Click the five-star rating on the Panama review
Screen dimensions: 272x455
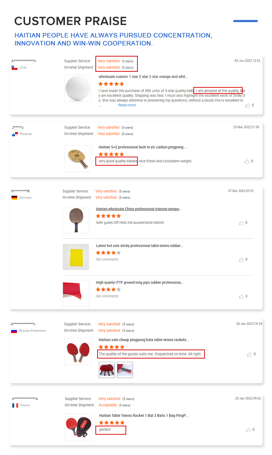click(x=111, y=154)
